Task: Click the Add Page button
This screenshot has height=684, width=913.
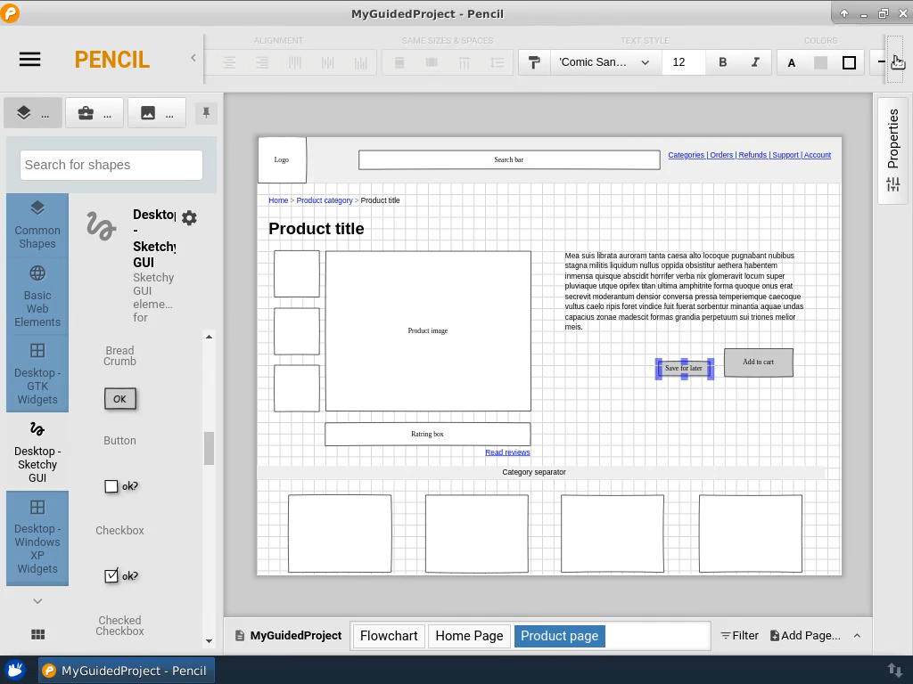Action: pos(804,636)
